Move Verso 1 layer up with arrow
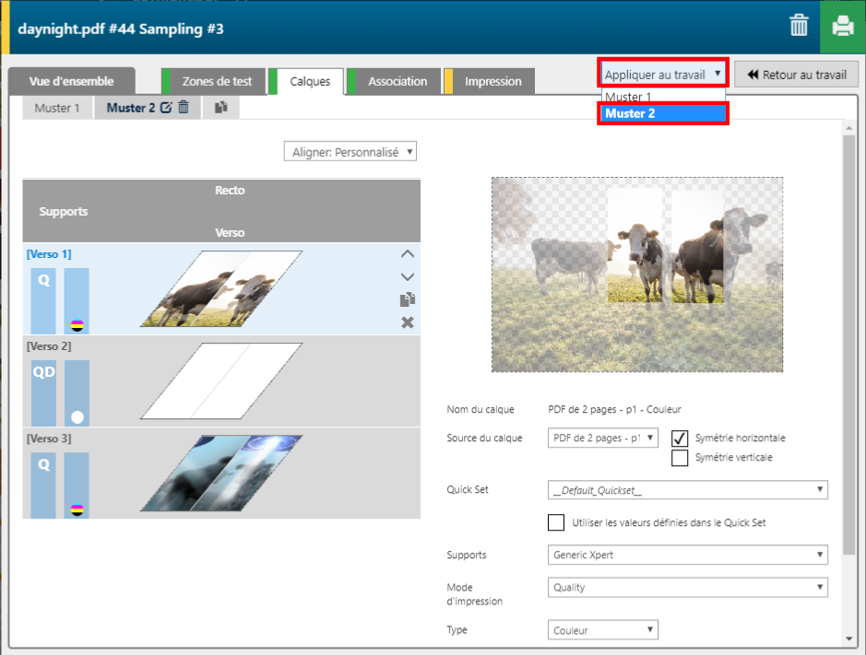This screenshot has height=655, width=866. (408, 254)
